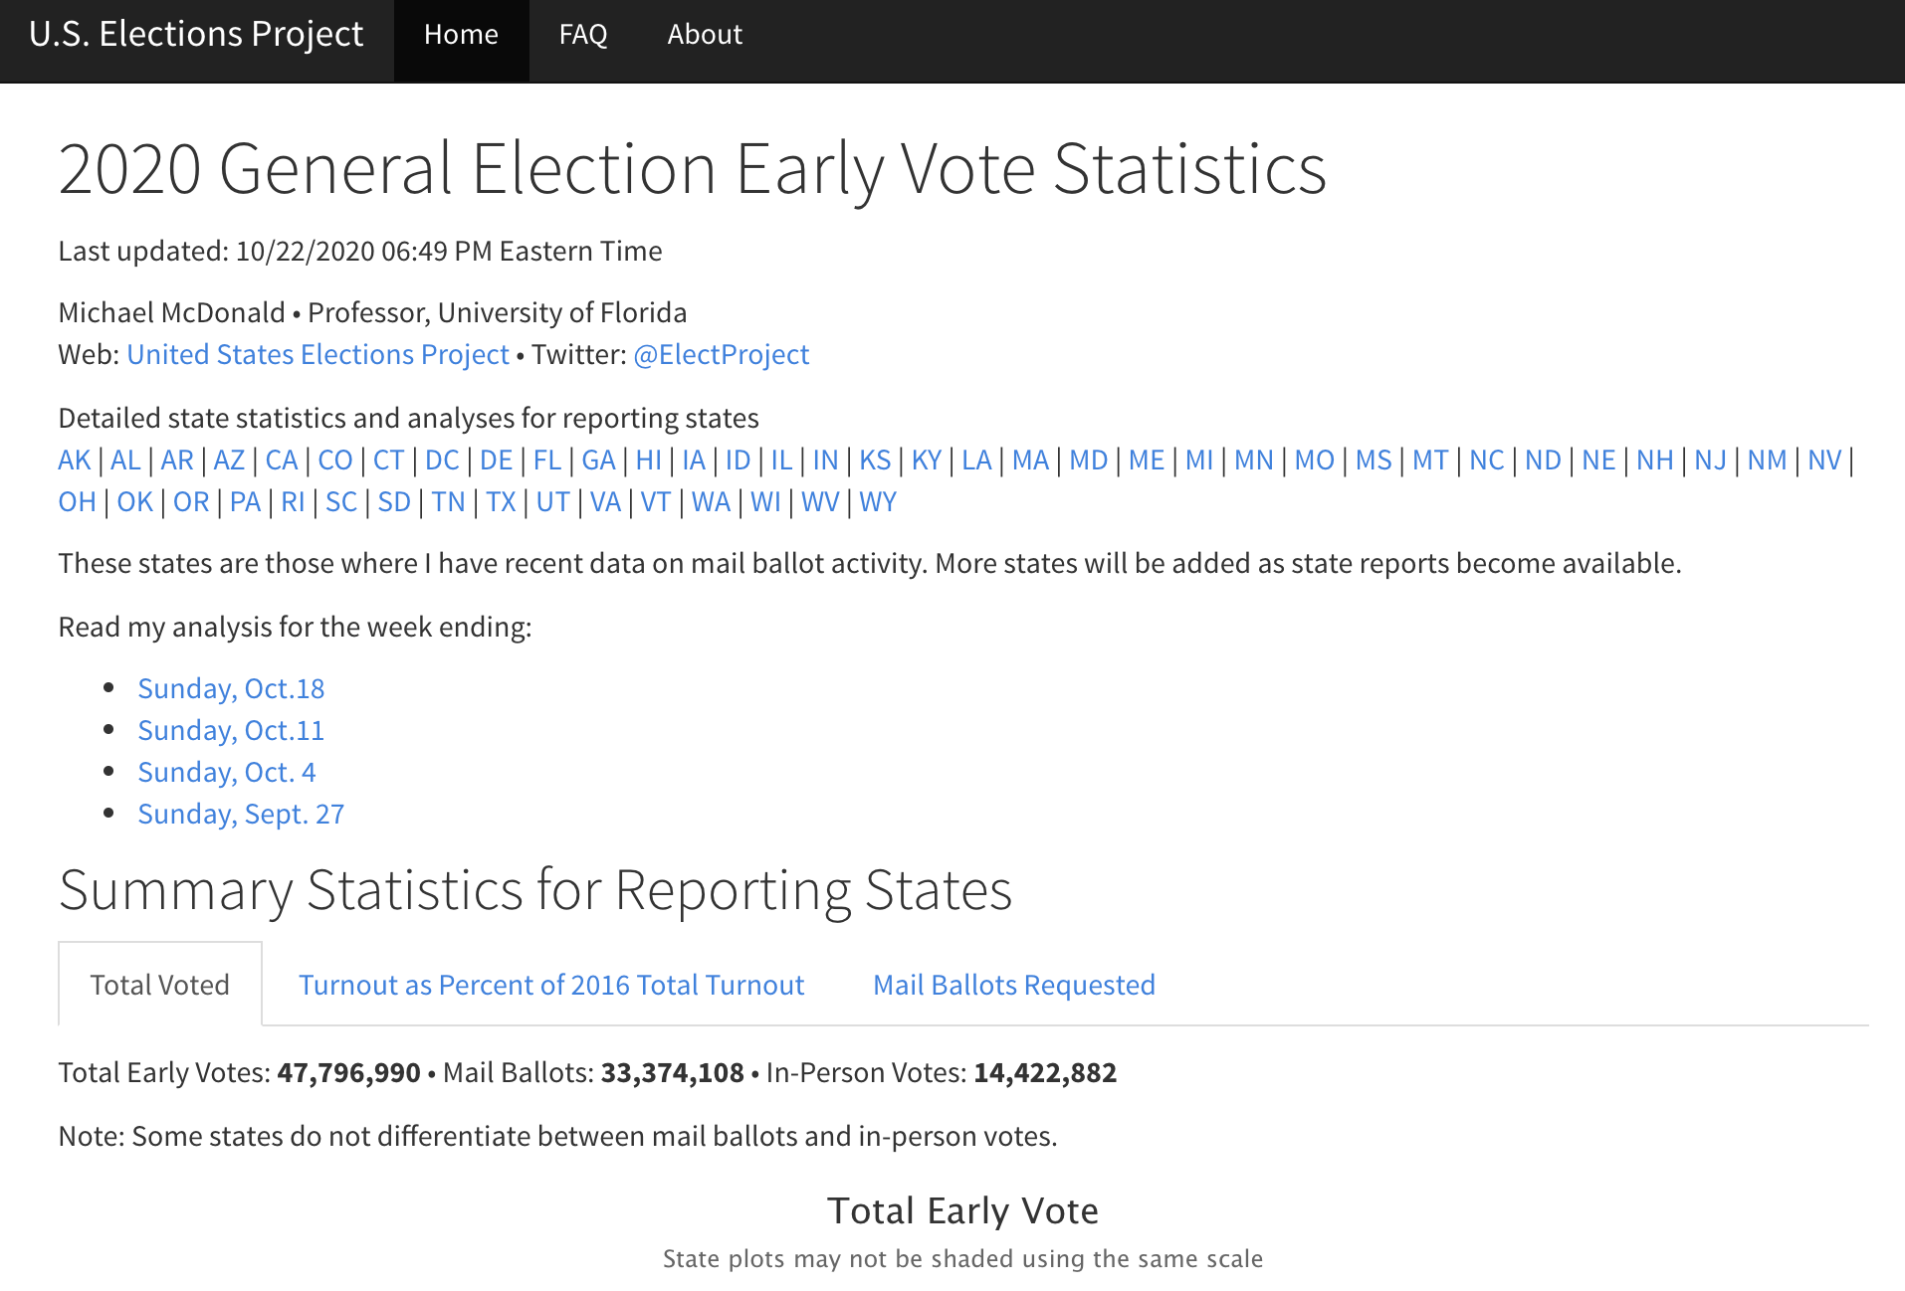Screen dimensions: 1905x1291
Task: Click the U.S. Elections Project site title
Action: tap(196, 34)
